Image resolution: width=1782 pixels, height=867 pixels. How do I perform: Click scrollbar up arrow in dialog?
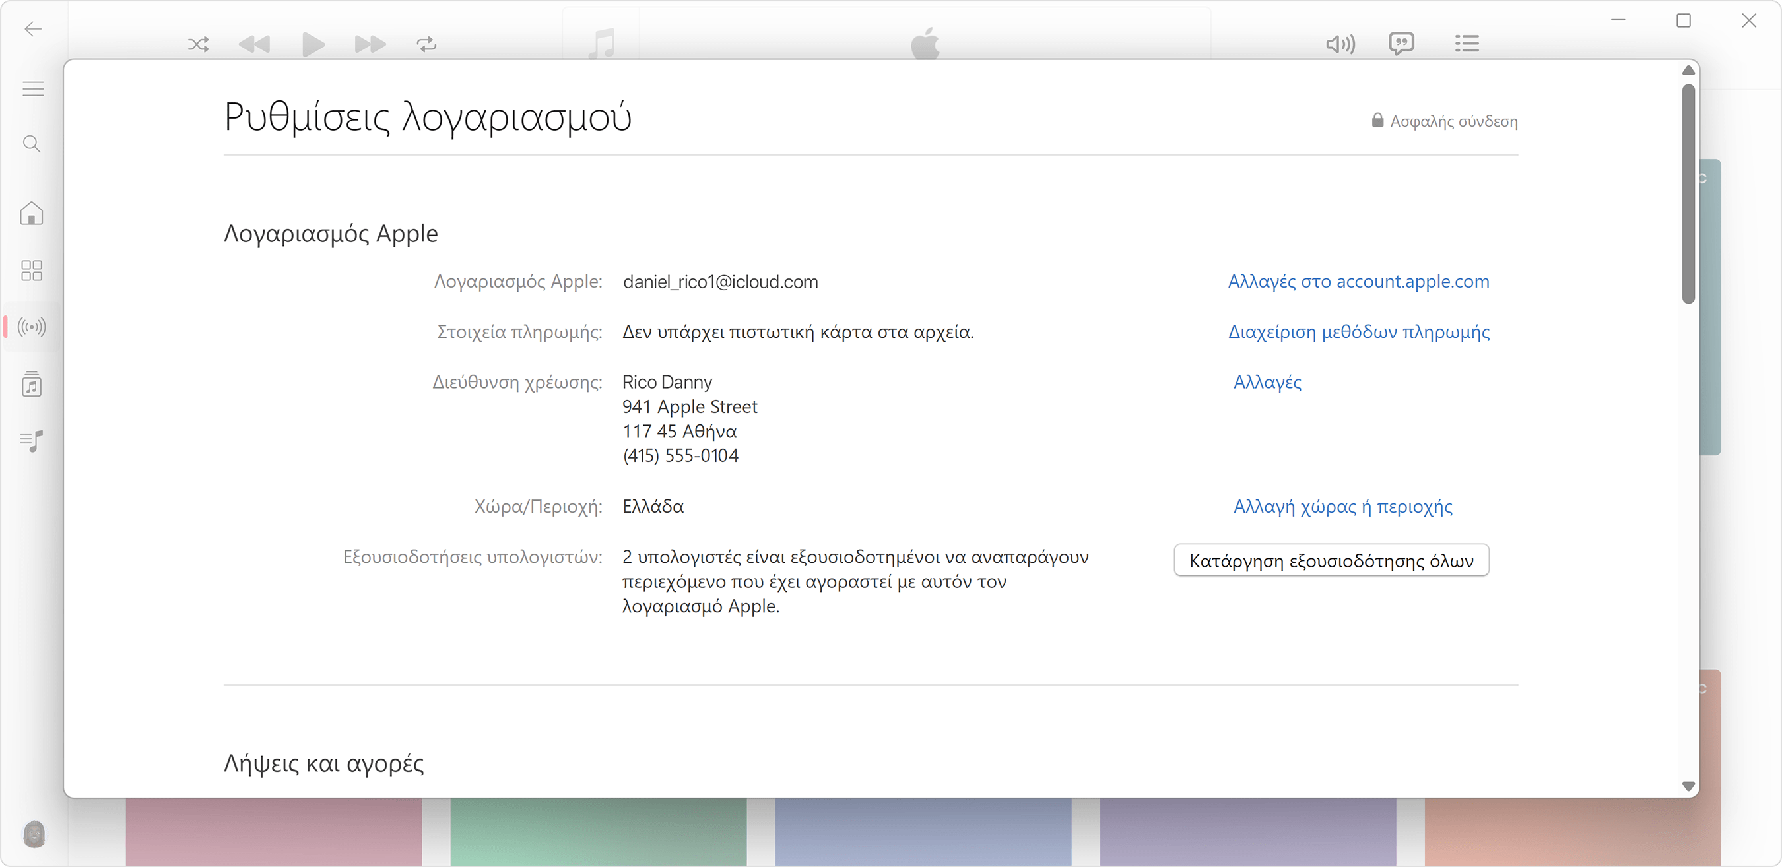click(1689, 71)
